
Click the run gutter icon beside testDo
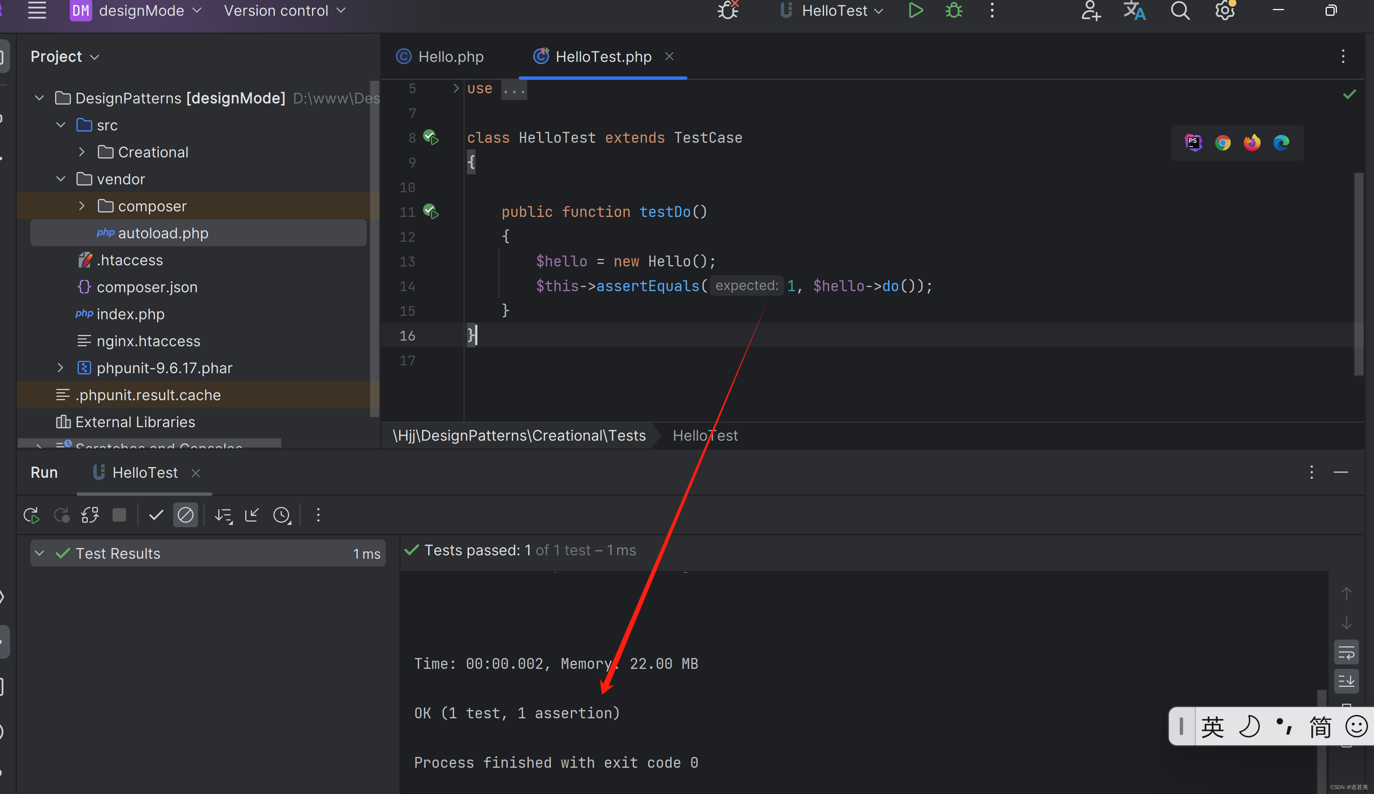(431, 211)
